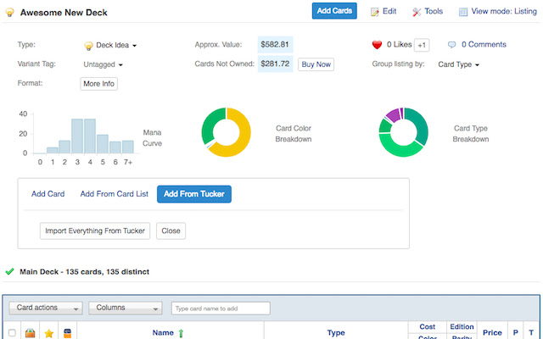543x339 pixels.
Task: Sort by the Type column header
Action: coord(336,333)
